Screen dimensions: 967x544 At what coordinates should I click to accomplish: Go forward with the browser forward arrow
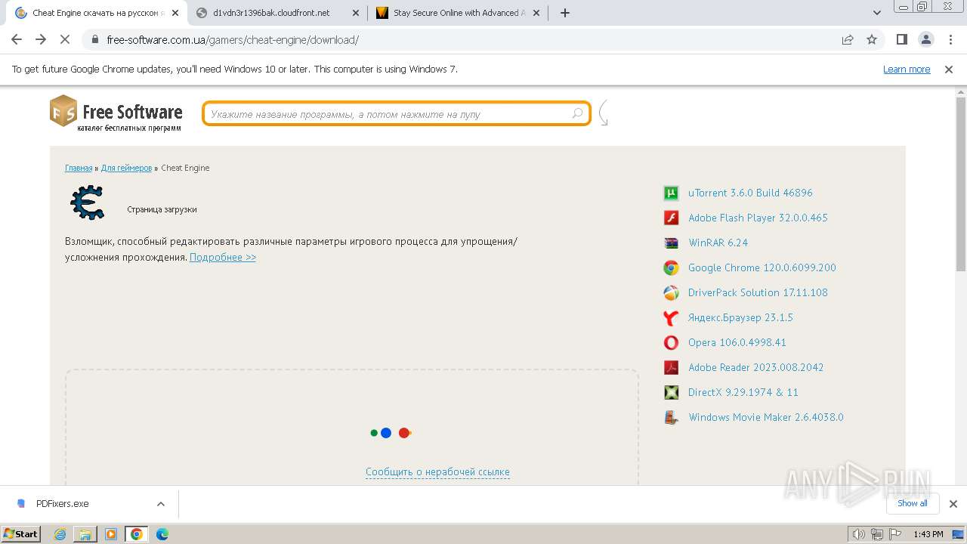click(x=41, y=39)
